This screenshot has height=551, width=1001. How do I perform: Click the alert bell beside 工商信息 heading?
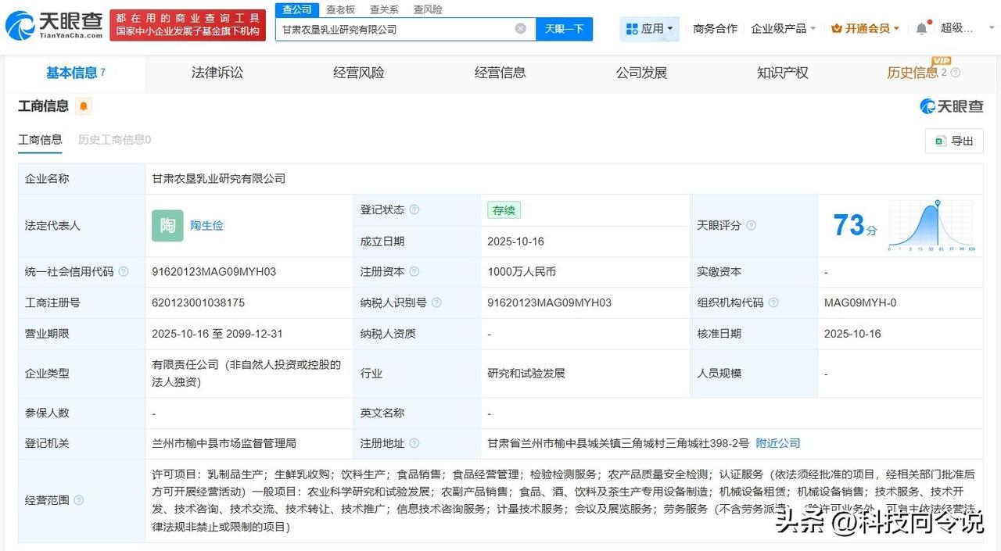tap(84, 106)
